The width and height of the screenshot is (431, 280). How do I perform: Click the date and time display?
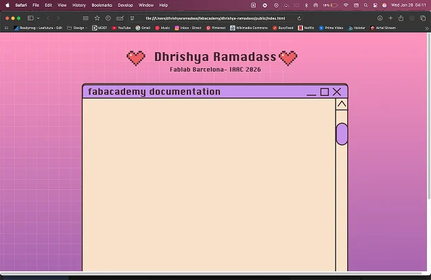[409, 5]
